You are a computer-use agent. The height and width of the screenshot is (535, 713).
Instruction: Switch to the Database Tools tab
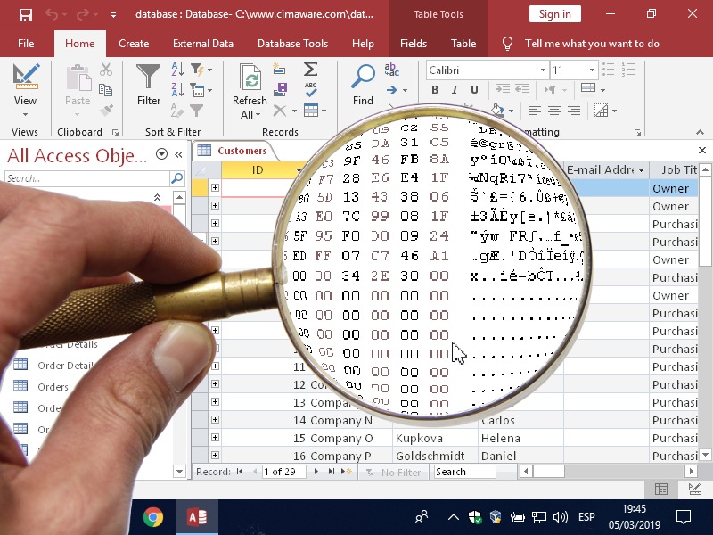click(293, 44)
